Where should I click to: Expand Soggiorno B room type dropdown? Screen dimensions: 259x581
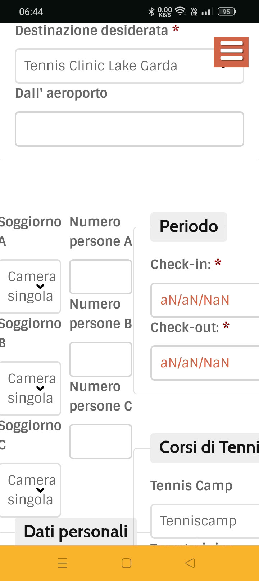coord(31,389)
